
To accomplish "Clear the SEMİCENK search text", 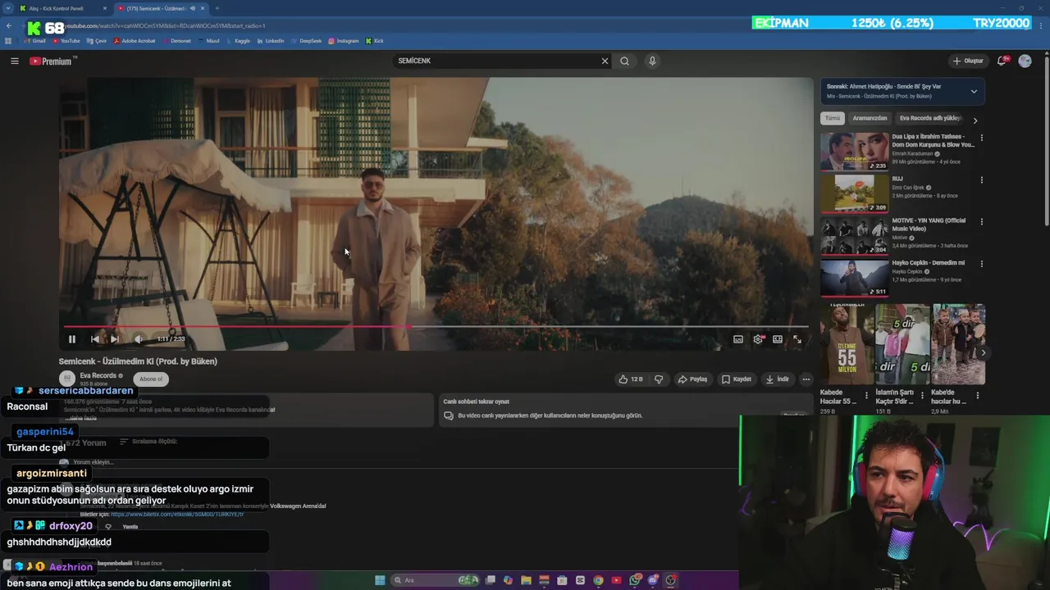I will tap(605, 61).
